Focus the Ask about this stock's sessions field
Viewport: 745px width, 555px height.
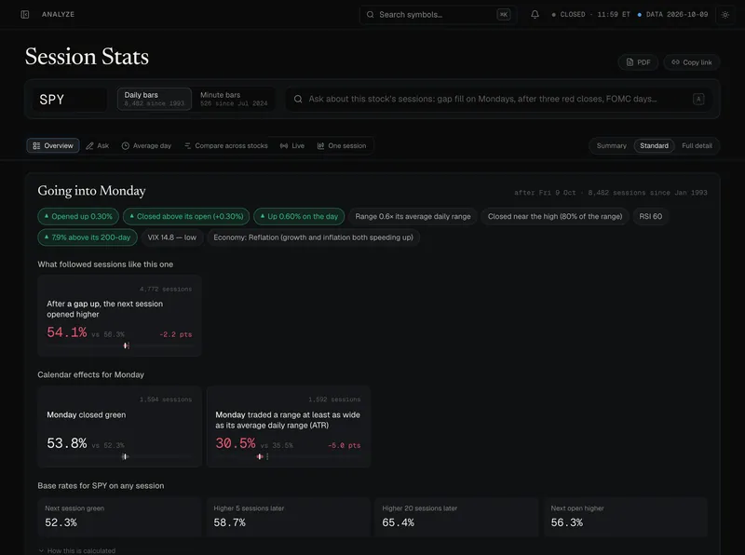click(x=498, y=99)
